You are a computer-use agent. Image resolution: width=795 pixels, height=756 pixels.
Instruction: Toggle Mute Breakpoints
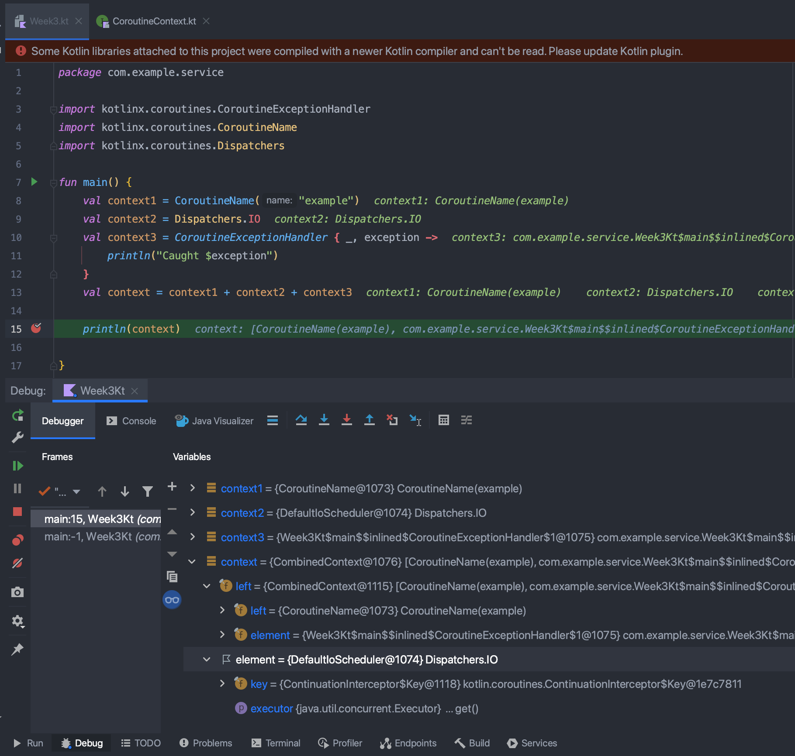tap(17, 563)
